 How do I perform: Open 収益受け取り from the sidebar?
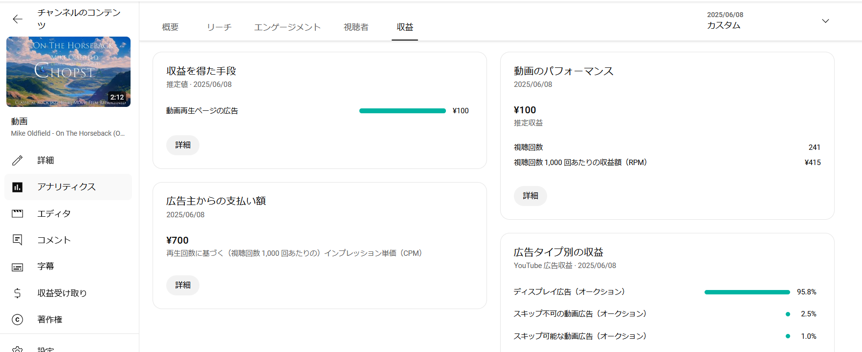[68, 293]
